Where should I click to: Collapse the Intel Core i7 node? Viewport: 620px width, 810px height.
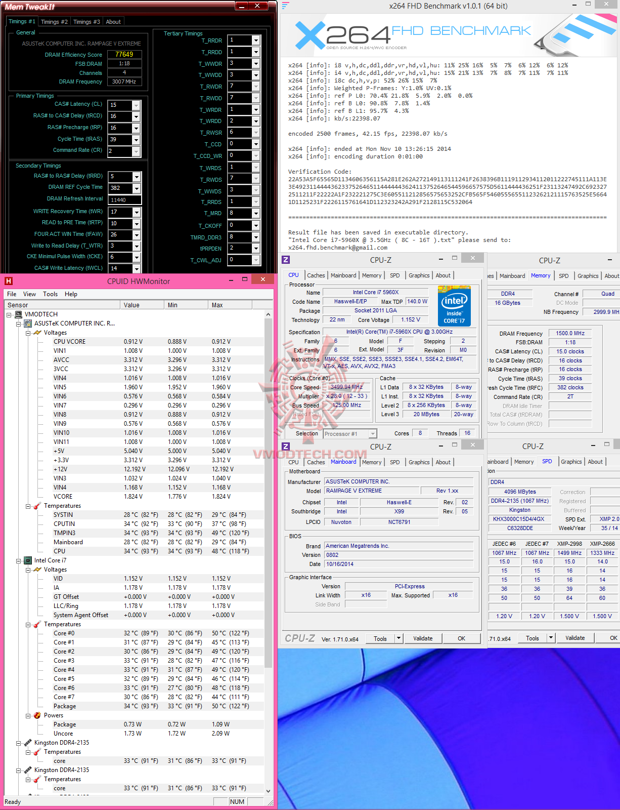[19, 560]
